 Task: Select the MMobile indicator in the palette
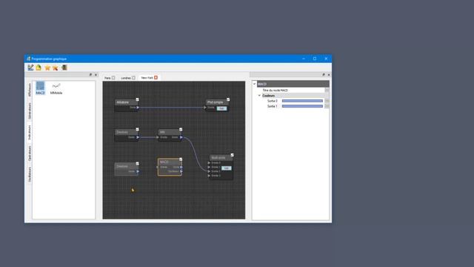coord(56,89)
